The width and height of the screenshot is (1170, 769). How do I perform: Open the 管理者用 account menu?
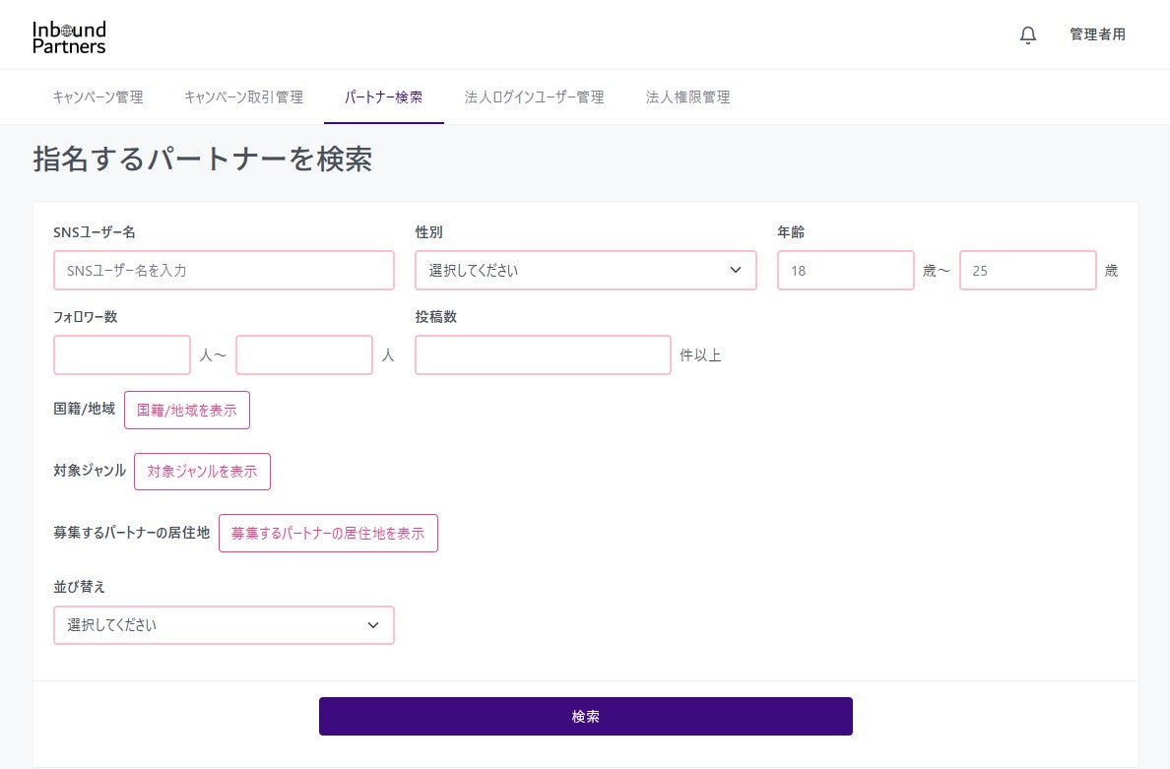pyautogui.click(x=1097, y=35)
